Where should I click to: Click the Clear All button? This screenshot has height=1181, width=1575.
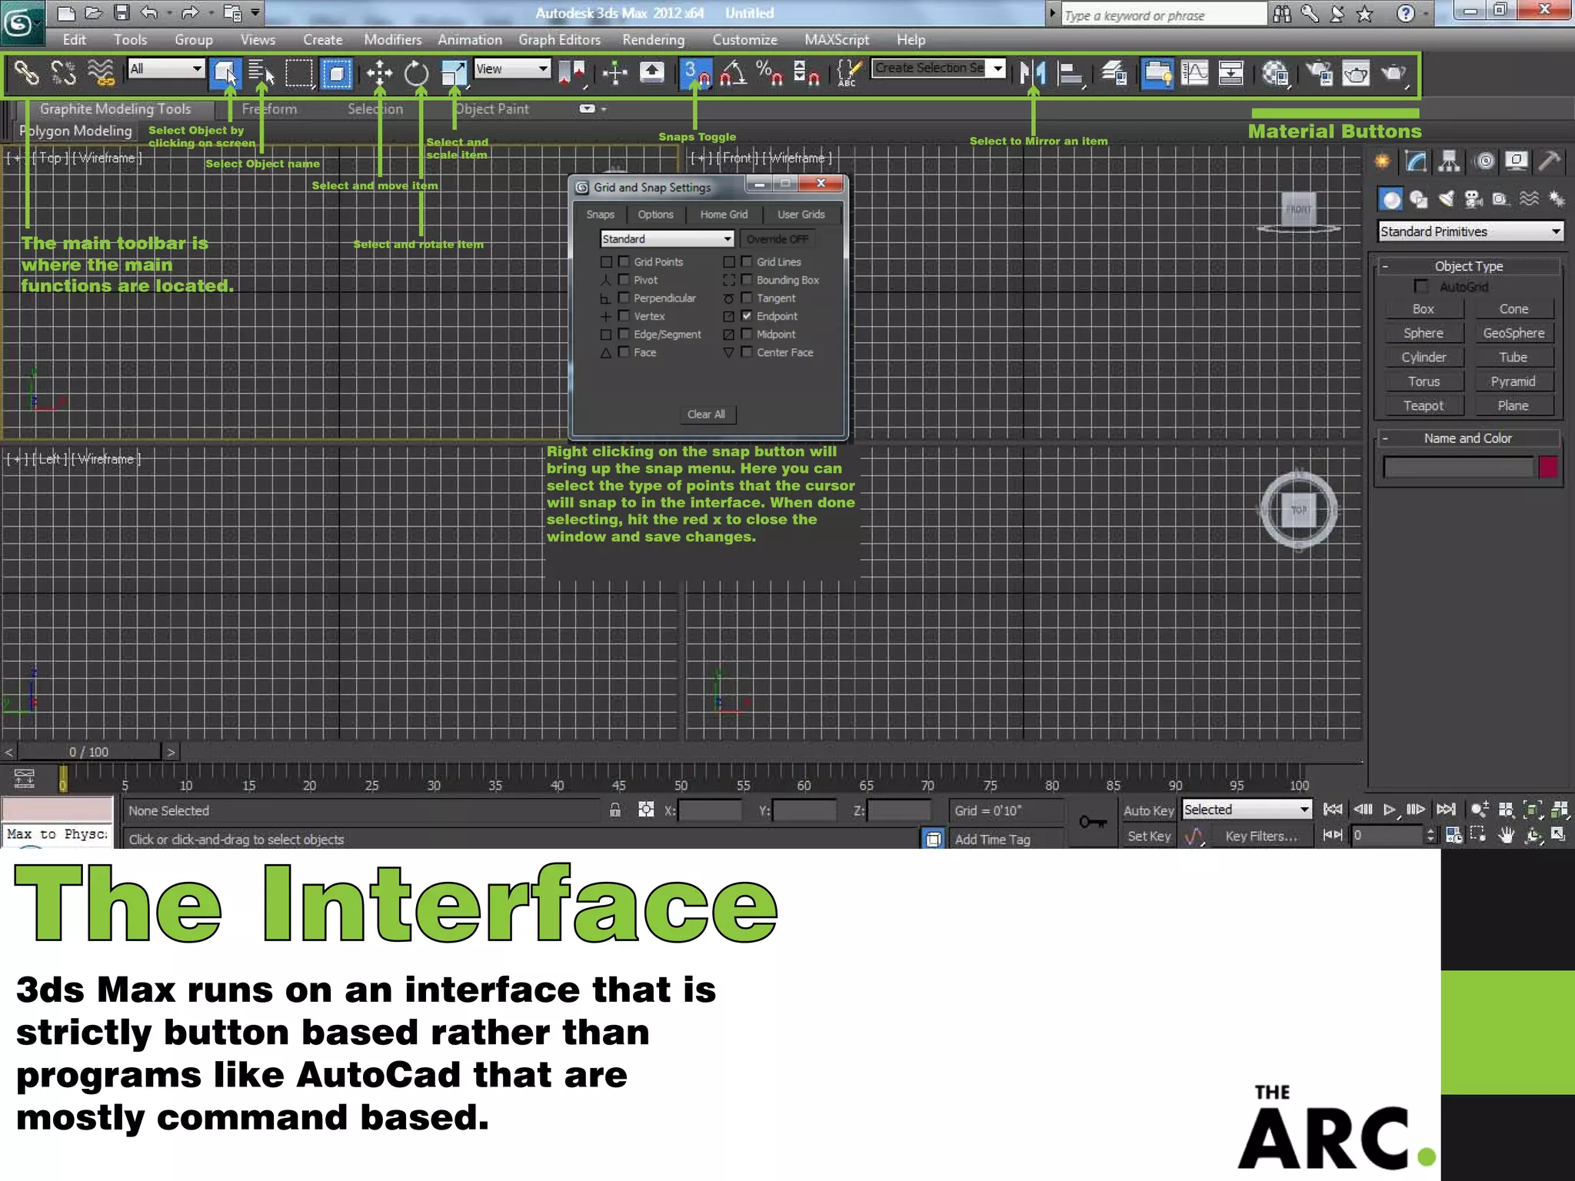[706, 414]
